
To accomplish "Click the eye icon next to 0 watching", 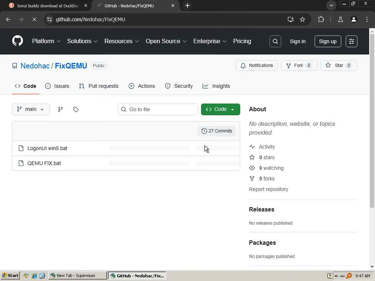I will coord(252,168).
